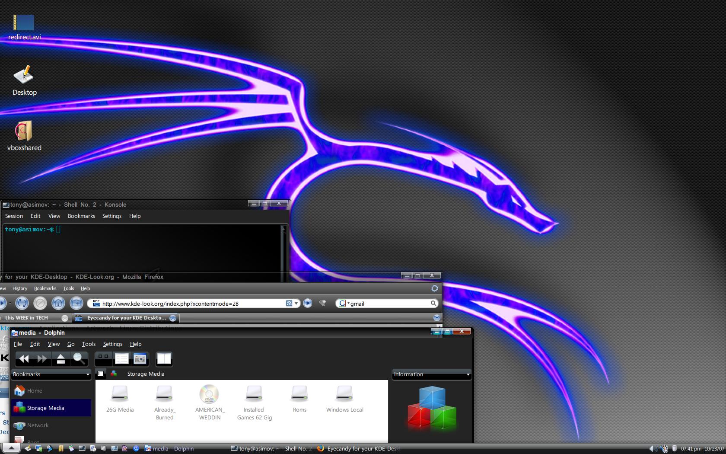Click the Firefox address bar URL field

click(x=193, y=304)
